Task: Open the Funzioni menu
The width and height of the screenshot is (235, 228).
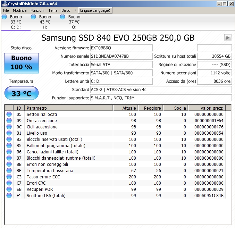Action: [37, 10]
